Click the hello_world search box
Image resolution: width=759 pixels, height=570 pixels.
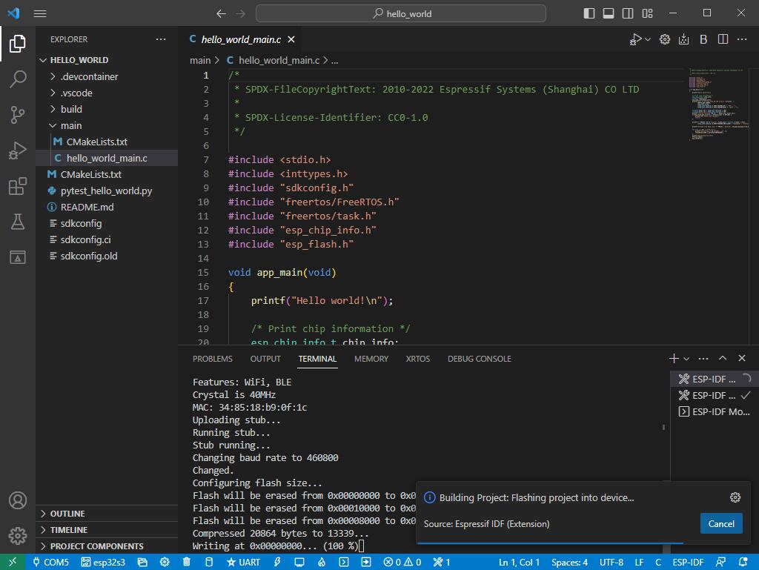[401, 13]
